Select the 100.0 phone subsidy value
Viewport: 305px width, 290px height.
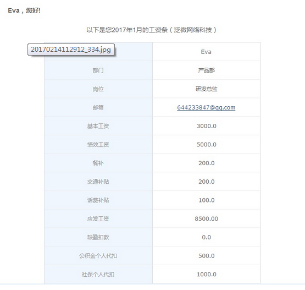(x=207, y=200)
